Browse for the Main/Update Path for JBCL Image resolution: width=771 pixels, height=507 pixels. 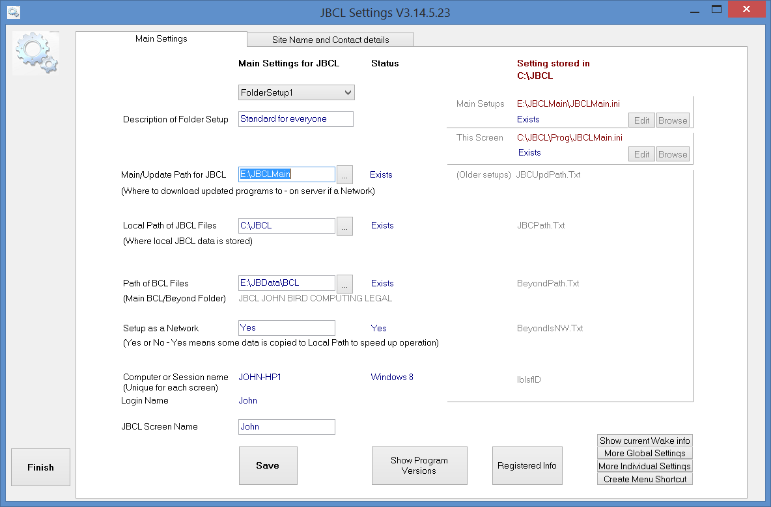point(344,174)
